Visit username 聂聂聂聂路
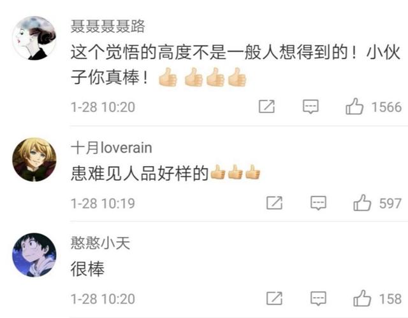The width and height of the screenshot is (408, 318). coord(108,26)
